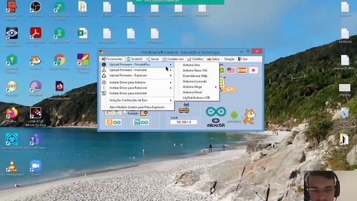Click Instalar Driver para micro:bit entry
357x201 pixels.
pos(137,93)
